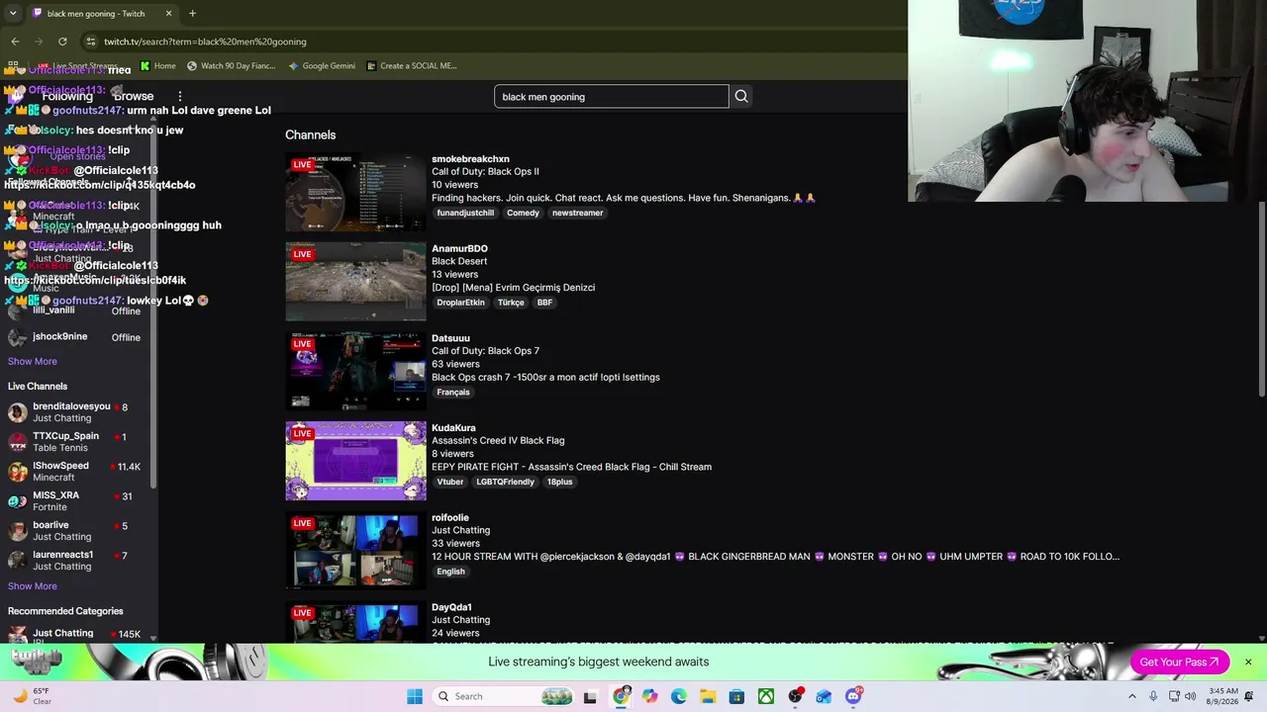Open Google Chrome from the taskbar
The width and height of the screenshot is (1267, 712).
(x=621, y=696)
